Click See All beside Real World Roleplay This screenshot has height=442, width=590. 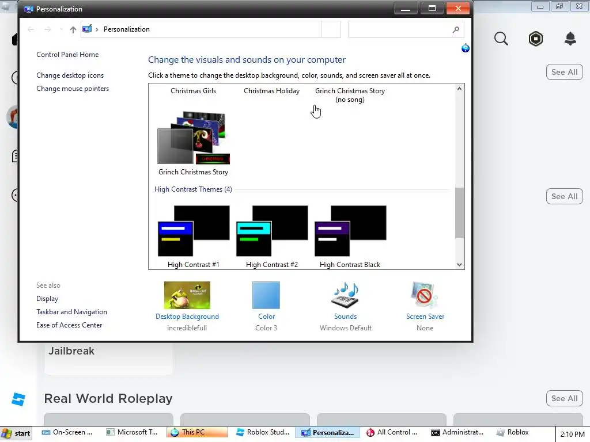tap(565, 398)
